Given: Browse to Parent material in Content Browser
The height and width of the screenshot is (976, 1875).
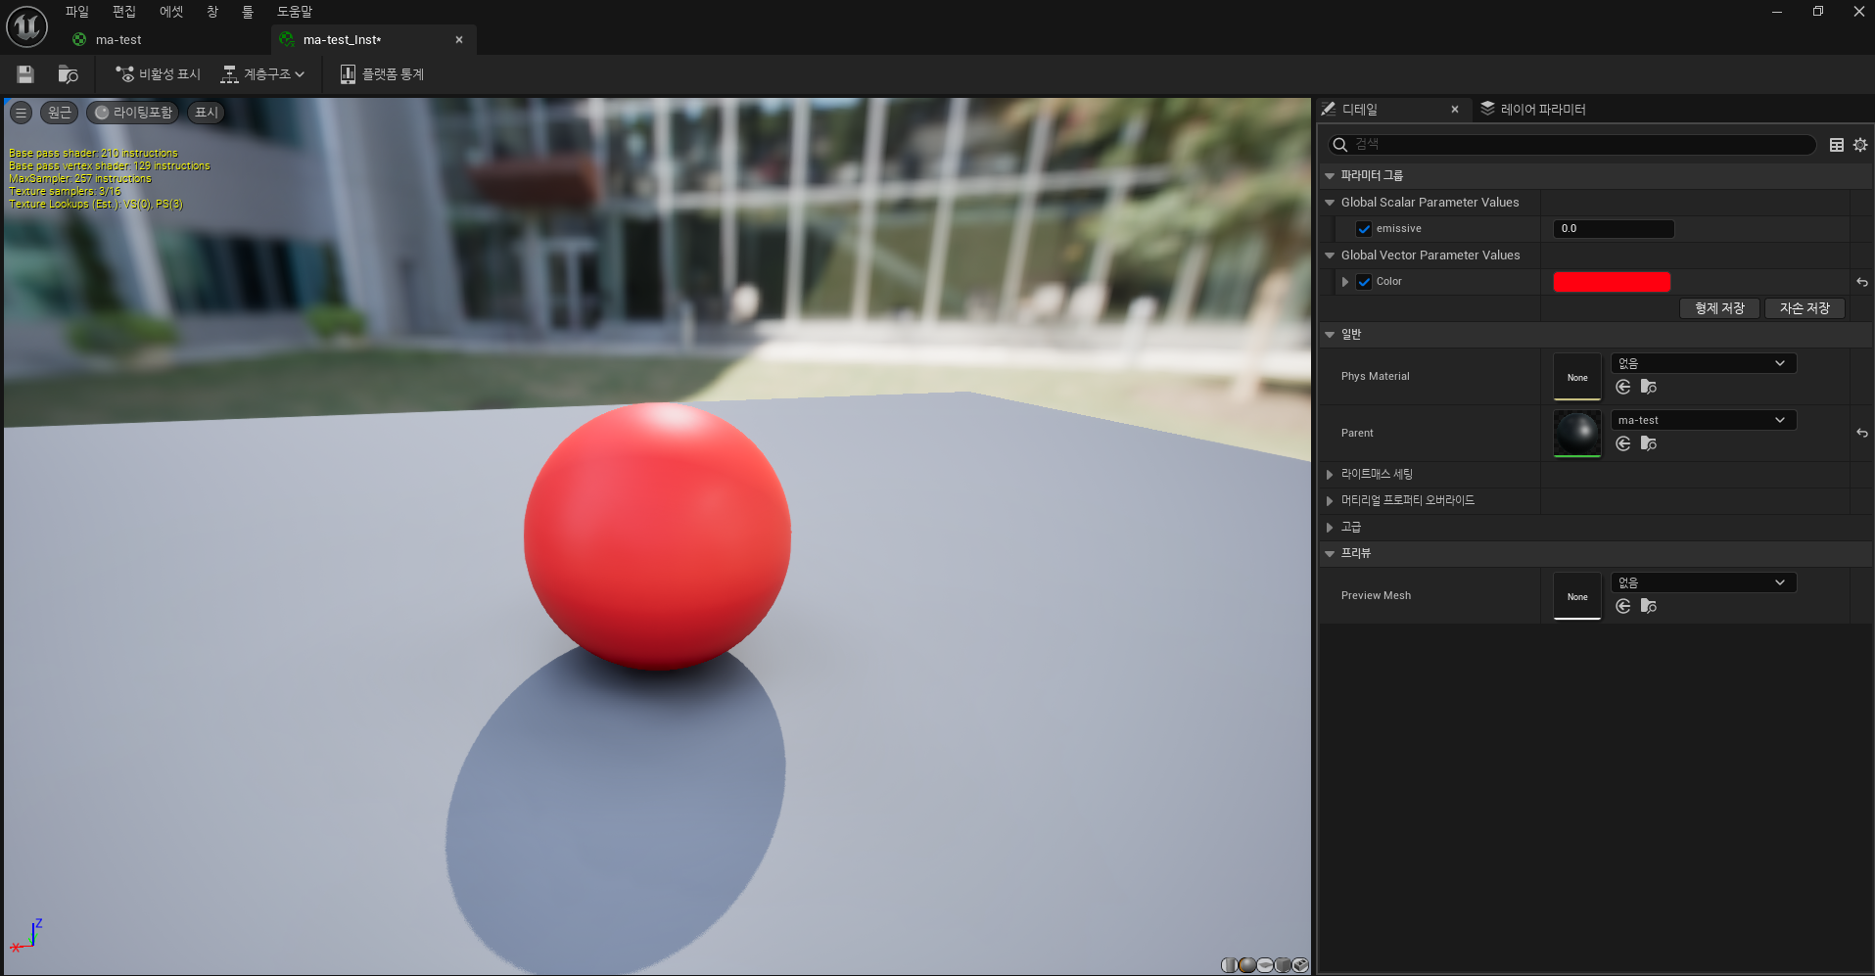Looking at the screenshot, I should pos(1649,444).
